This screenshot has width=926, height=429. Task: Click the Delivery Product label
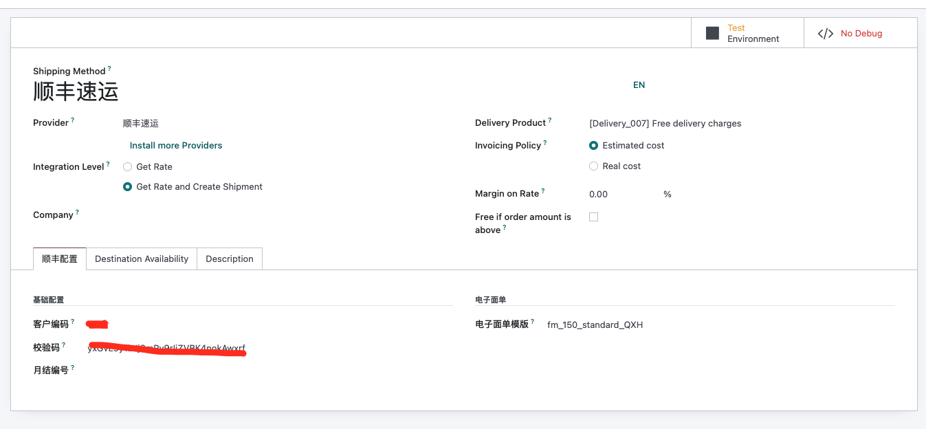click(511, 123)
